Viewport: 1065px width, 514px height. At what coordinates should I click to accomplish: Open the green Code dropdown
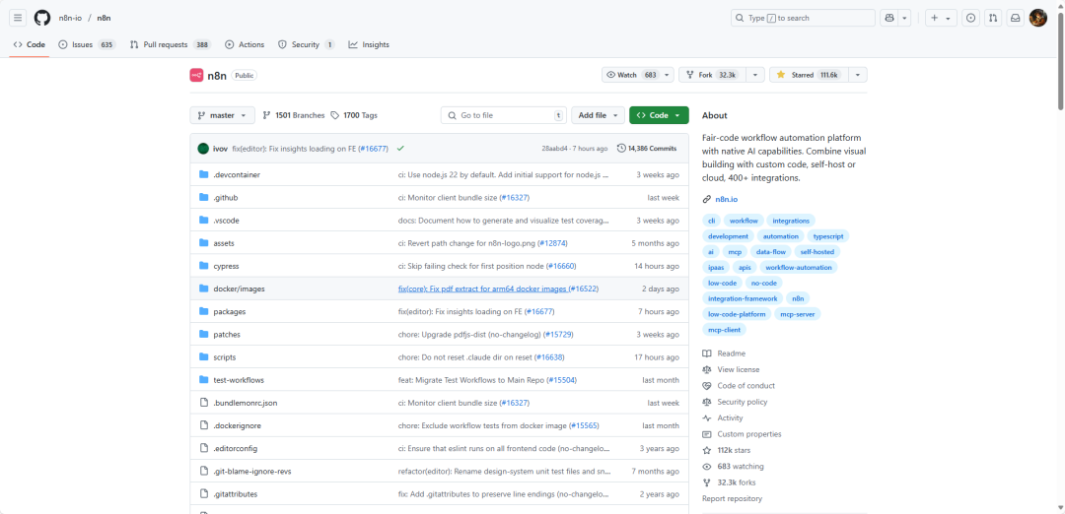[659, 115]
